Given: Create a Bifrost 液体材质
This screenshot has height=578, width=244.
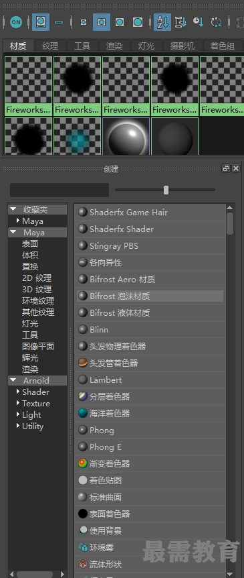Looking at the screenshot, I should (150, 313).
